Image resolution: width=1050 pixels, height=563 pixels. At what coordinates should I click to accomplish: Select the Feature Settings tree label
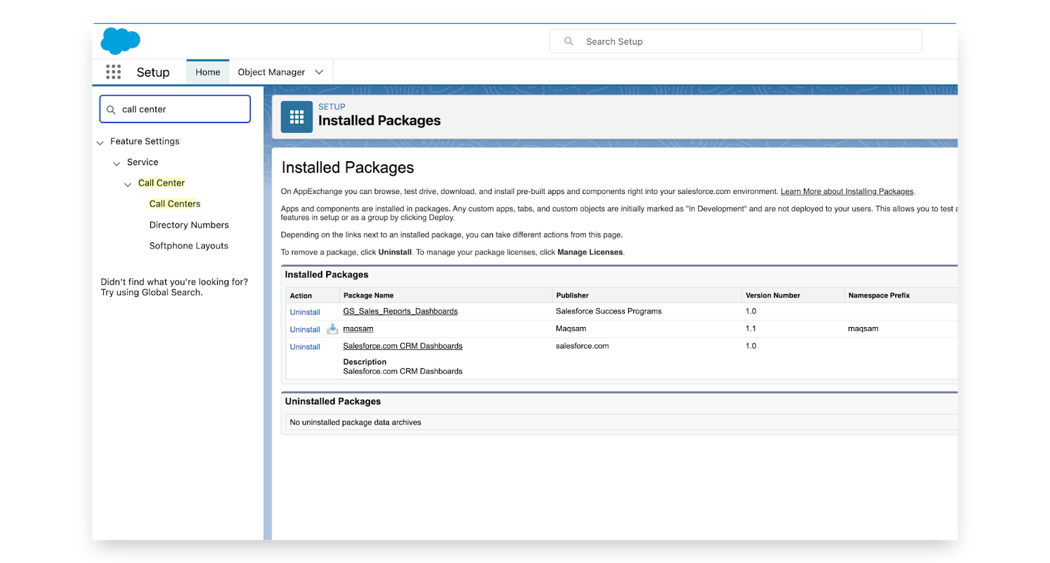145,141
